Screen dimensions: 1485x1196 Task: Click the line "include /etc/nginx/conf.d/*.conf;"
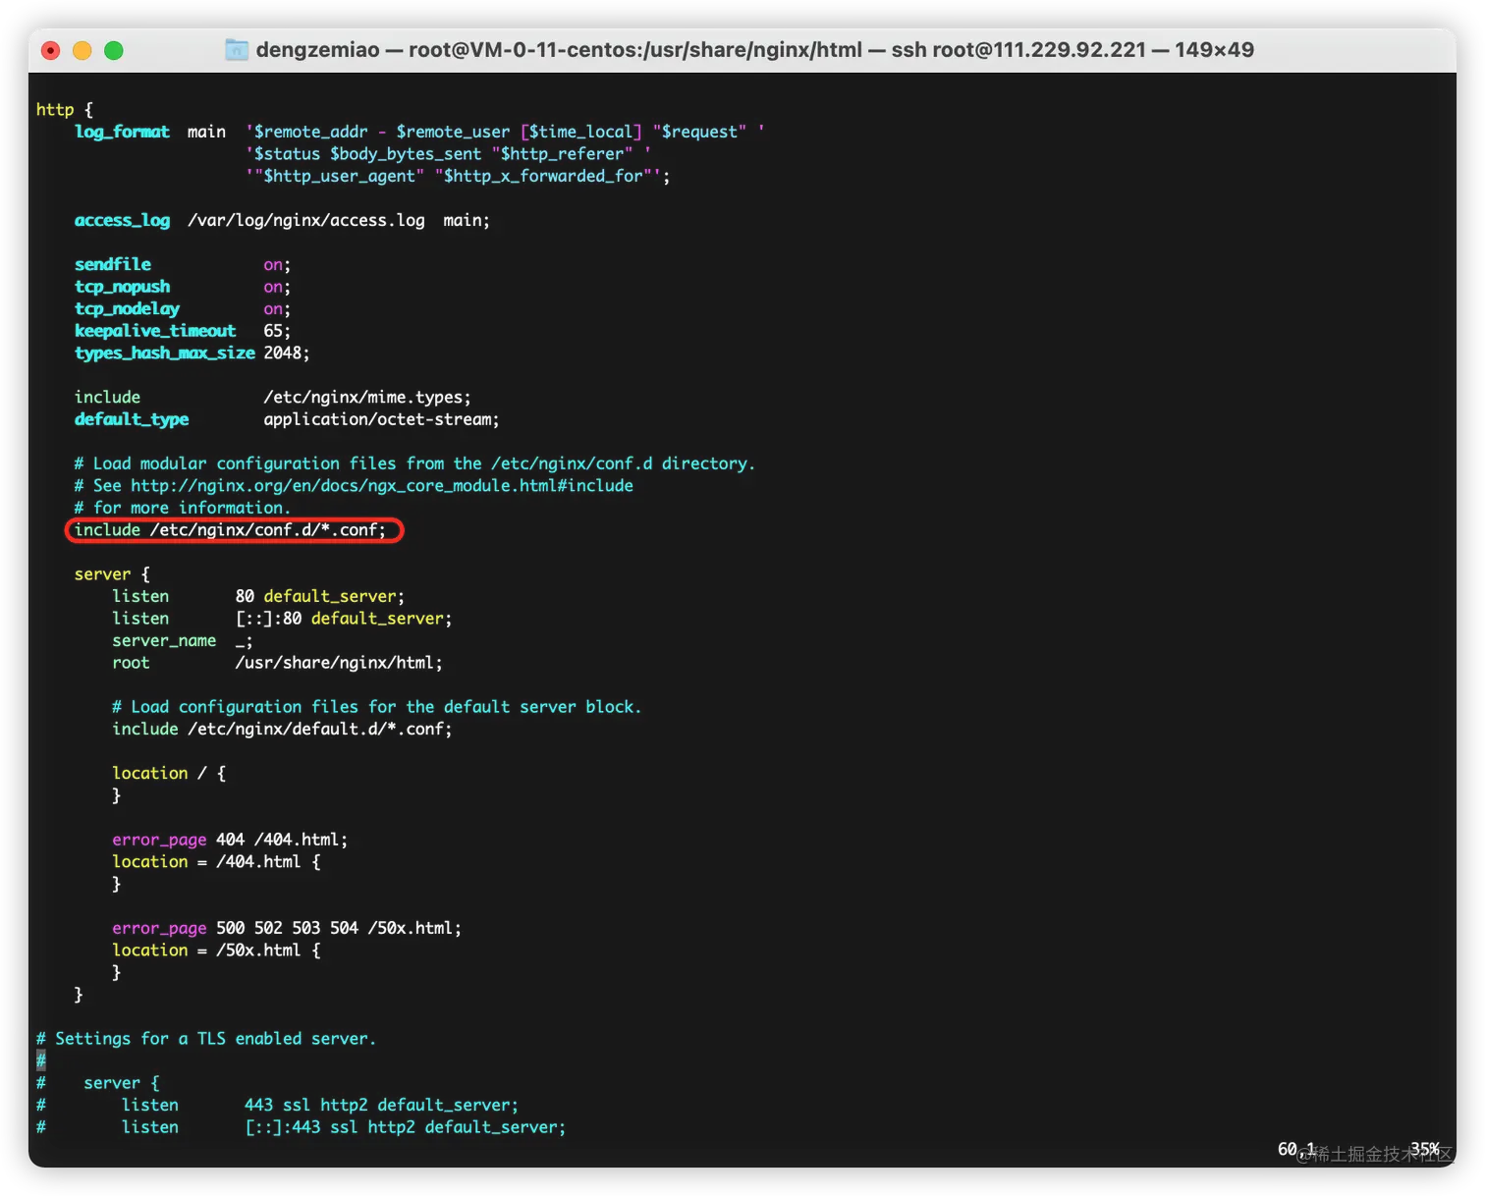(x=231, y=530)
